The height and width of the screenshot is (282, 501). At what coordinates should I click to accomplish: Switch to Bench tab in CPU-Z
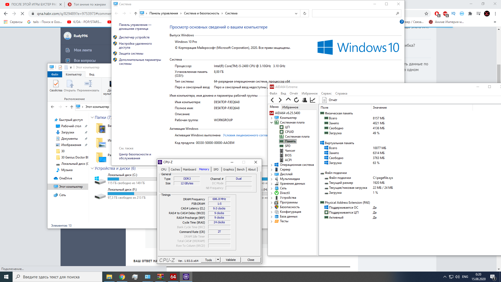(241, 169)
